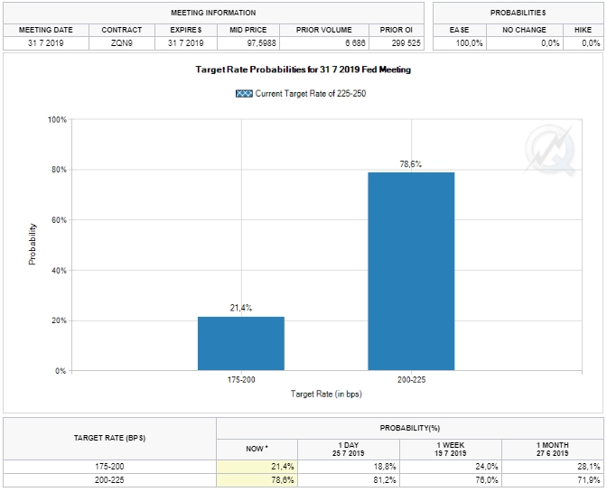Screen dimensions: 607x492
Task: Click the Target Rate (in bps) axis title
Action: pyautogui.click(x=326, y=395)
